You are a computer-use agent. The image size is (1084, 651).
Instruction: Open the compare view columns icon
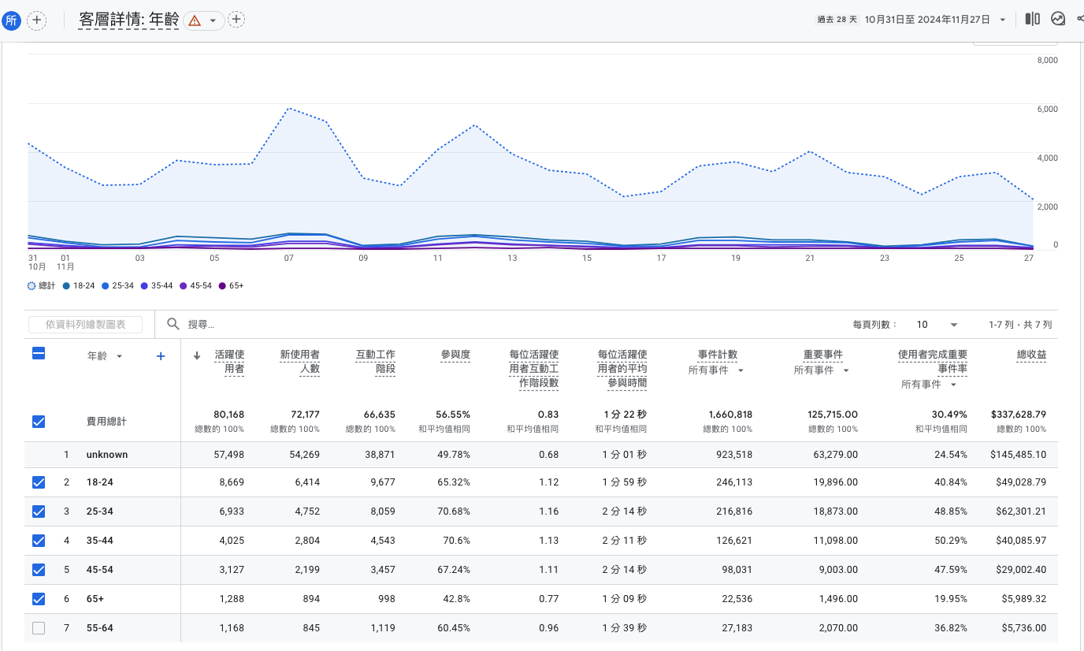click(x=1032, y=19)
